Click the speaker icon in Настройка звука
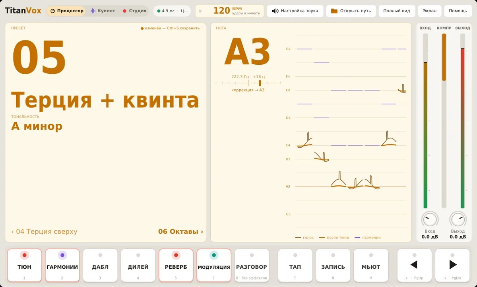477x287 pixels. (275, 11)
